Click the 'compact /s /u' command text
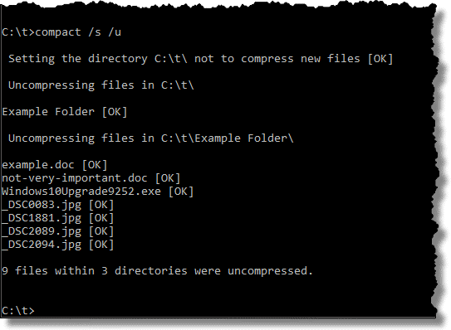Viewport: 451px width, 330px height. [78, 32]
